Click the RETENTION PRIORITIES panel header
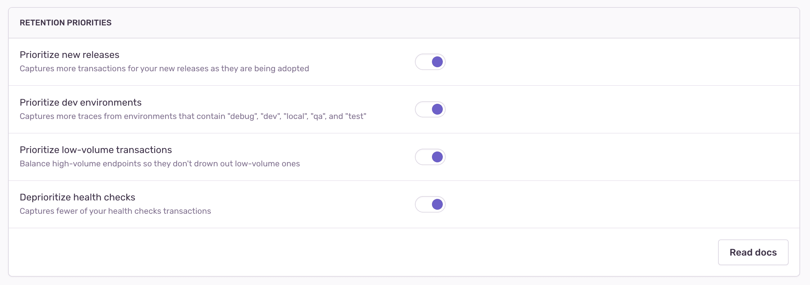The width and height of the screenshot is (810, 285). click(x=66, y=22)
